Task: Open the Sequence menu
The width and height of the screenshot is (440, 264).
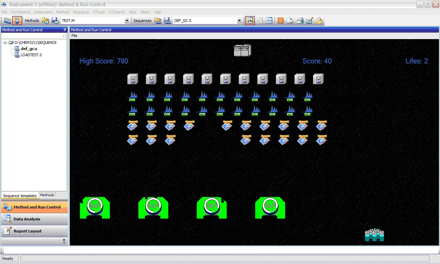Action: click(x=81, y=12)
